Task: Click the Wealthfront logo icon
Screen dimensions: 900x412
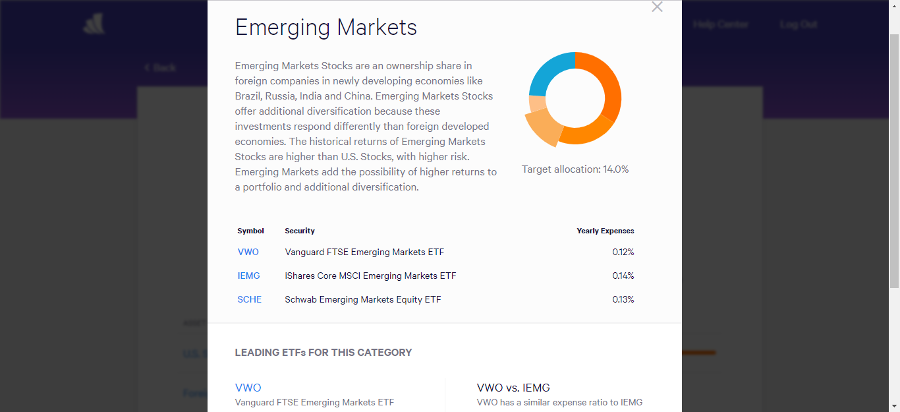Action: click(x=94, y=24)
